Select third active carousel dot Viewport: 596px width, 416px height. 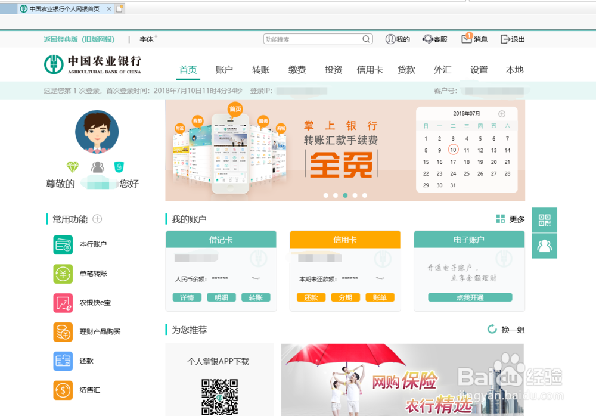(345, 195)
